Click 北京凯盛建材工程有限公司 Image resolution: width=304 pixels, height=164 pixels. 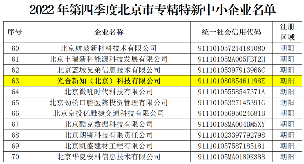(109, 146)
